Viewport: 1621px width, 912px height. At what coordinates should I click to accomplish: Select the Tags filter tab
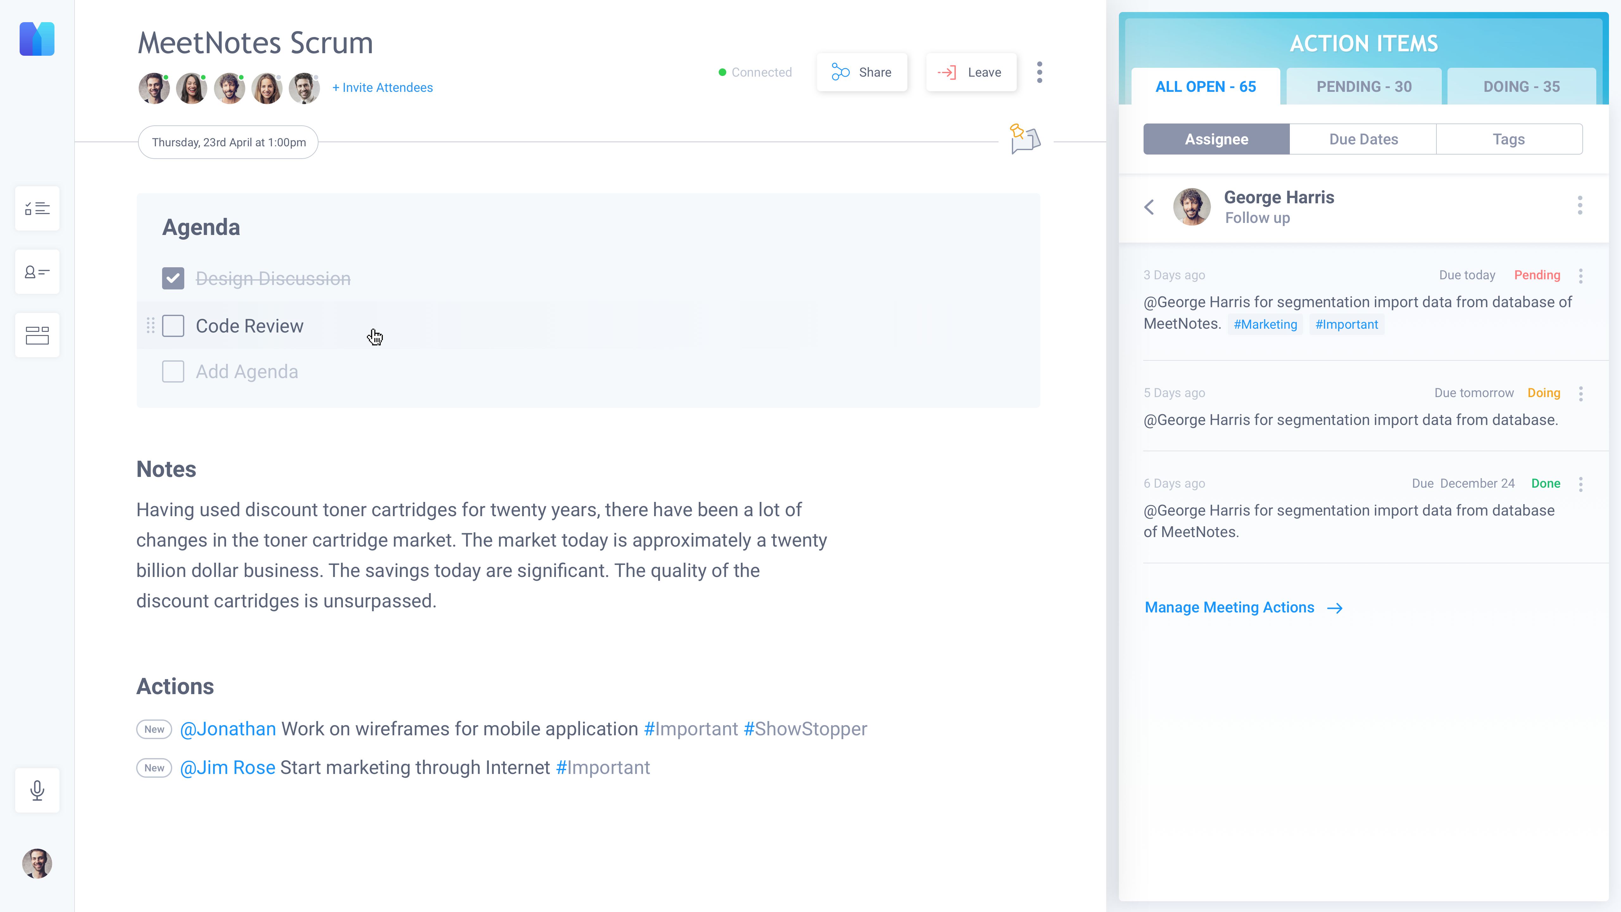(x=1509, y=139)
